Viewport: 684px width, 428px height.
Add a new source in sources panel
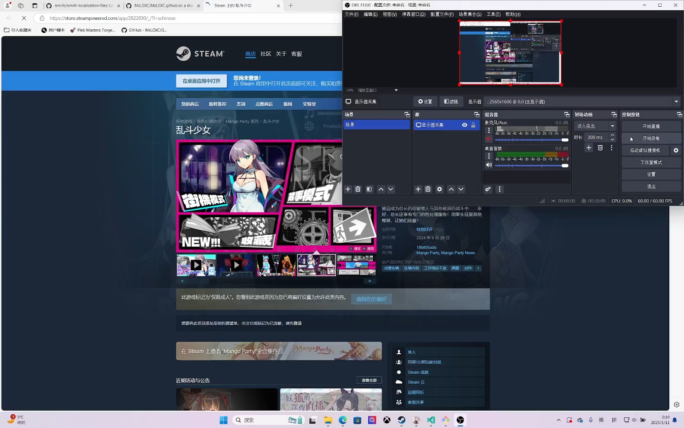point(418,189)
